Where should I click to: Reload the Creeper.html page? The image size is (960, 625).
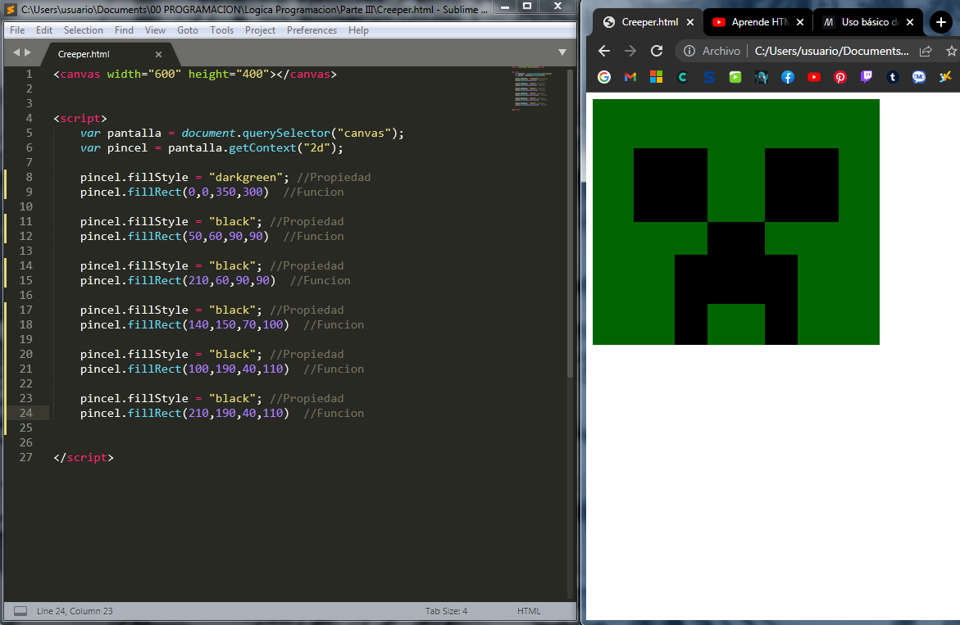click(x=657, y=51)
